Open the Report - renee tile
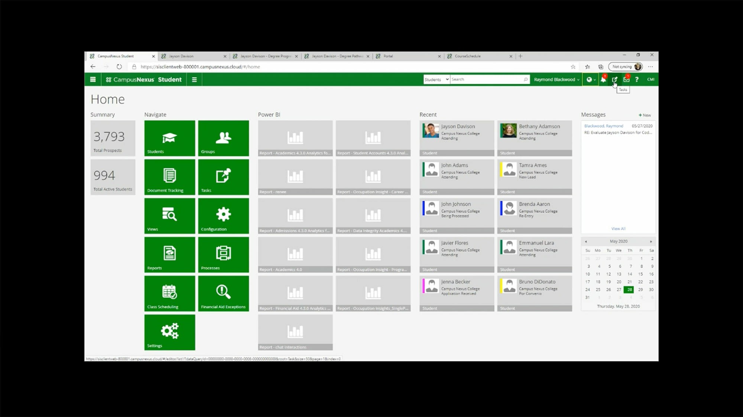The height and width of the screenshot is (417, 743). point(295,177)
